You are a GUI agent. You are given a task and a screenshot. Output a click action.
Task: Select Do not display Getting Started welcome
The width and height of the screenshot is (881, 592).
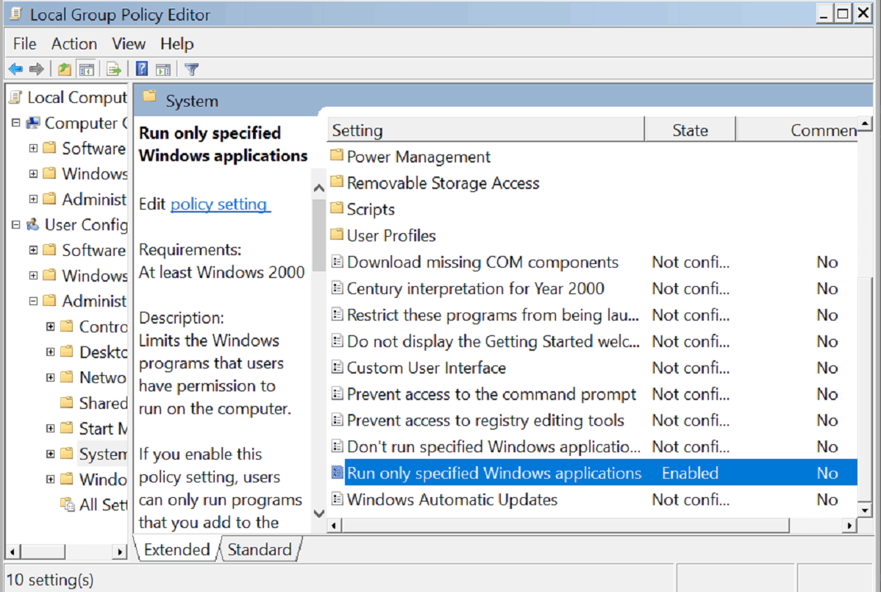pyautogui.click(x=493, y=341)
